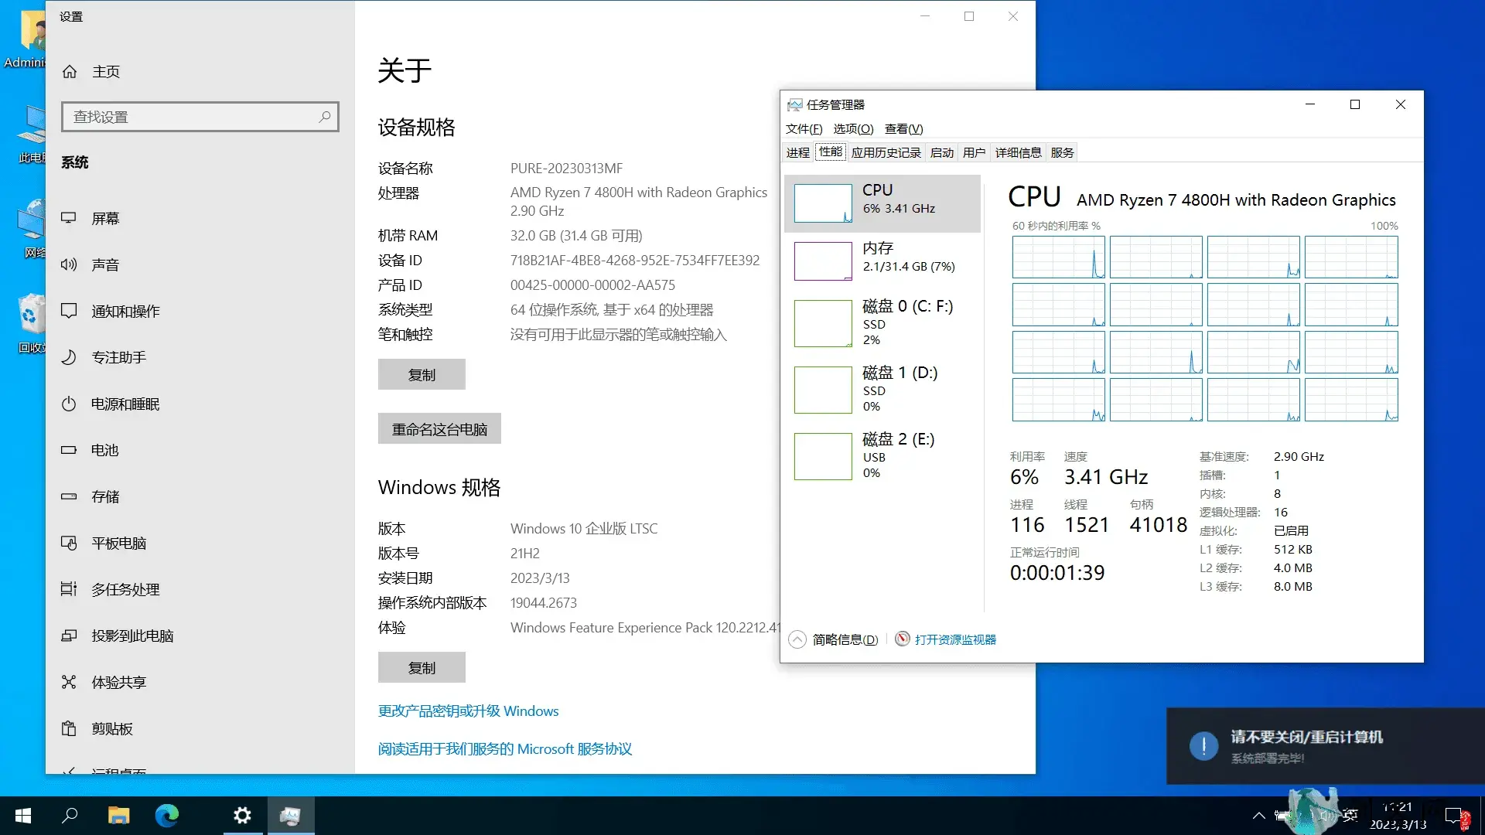Open the resource monitor icon in Task Manager
Viewport: 1485px width, 835px height.
pyautogui.click(x=902, y=639)
